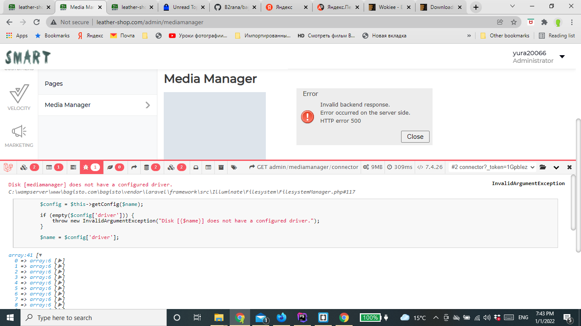Collapse the array:41 dump tree
Viewport: 581px width, 326px height.
[x=40, y=255]
